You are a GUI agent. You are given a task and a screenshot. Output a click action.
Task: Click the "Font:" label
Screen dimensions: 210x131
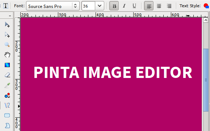click(19, 6)
